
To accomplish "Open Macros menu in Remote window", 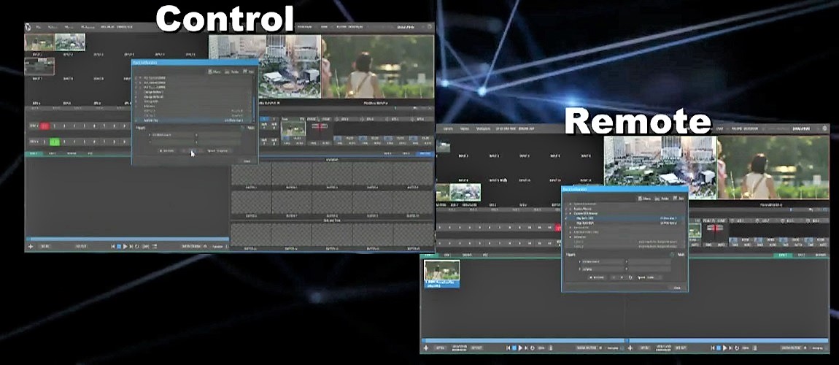I will (465, 128).
